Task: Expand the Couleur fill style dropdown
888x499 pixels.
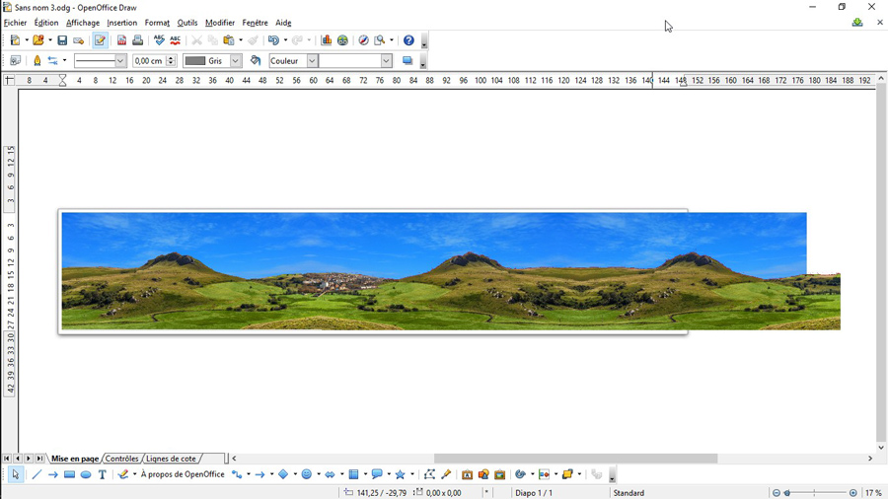Action: (x=312, y=61)
